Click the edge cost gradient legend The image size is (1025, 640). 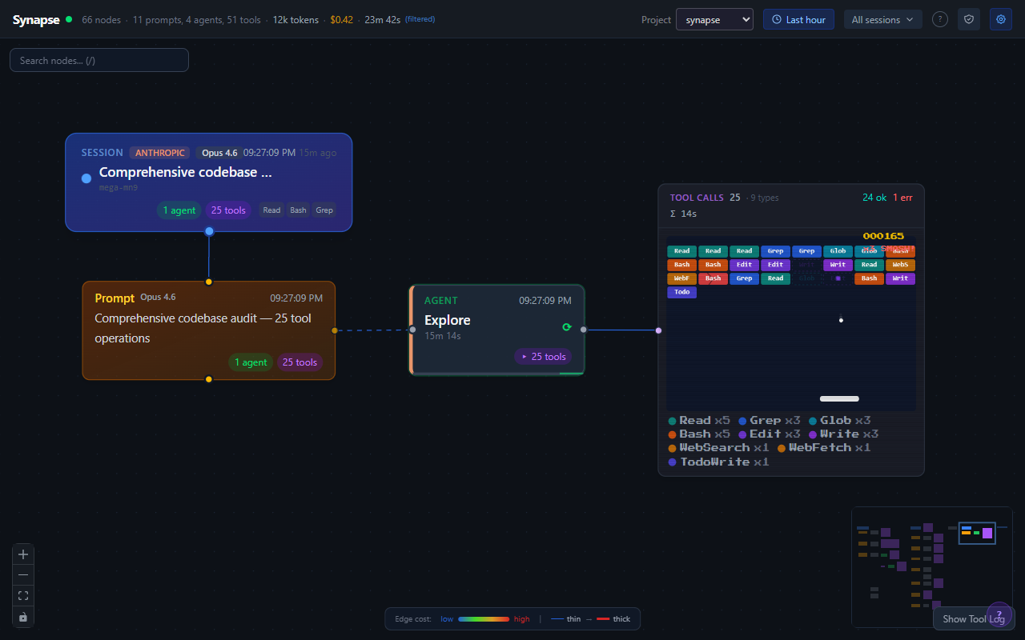tap(484, 618)
